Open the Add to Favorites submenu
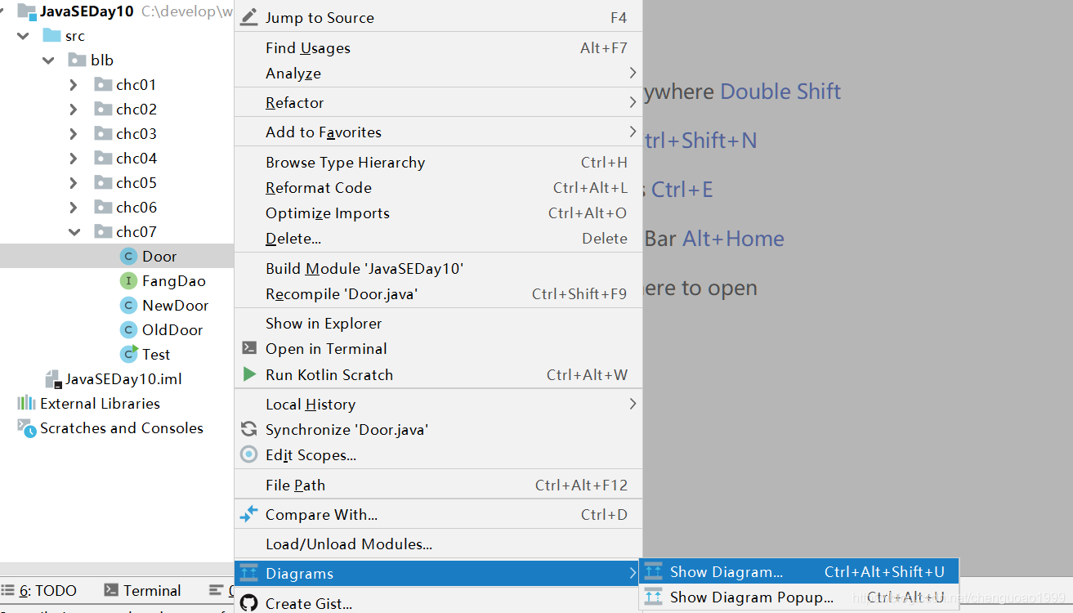The width and height of the screenshot is (1073, 613). coord(438,132)
